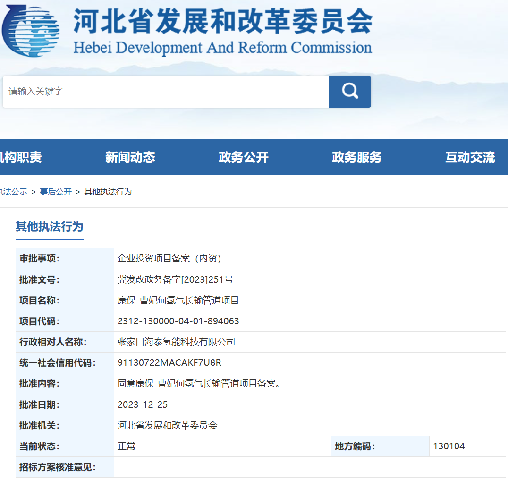The height and width of the screenshot is (480, 508).
Task: Open the 互动交流 navigation menu
Action: click(469, 157)
